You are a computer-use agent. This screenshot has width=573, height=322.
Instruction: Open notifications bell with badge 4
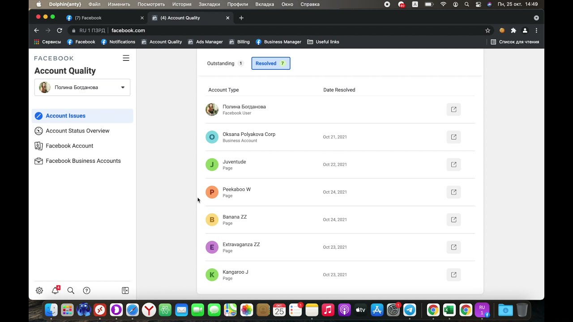(56, 290)
